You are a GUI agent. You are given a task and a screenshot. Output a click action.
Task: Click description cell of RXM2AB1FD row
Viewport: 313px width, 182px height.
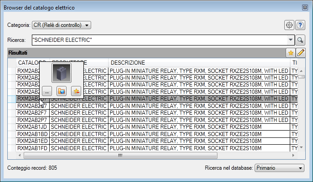pos(199,148)
